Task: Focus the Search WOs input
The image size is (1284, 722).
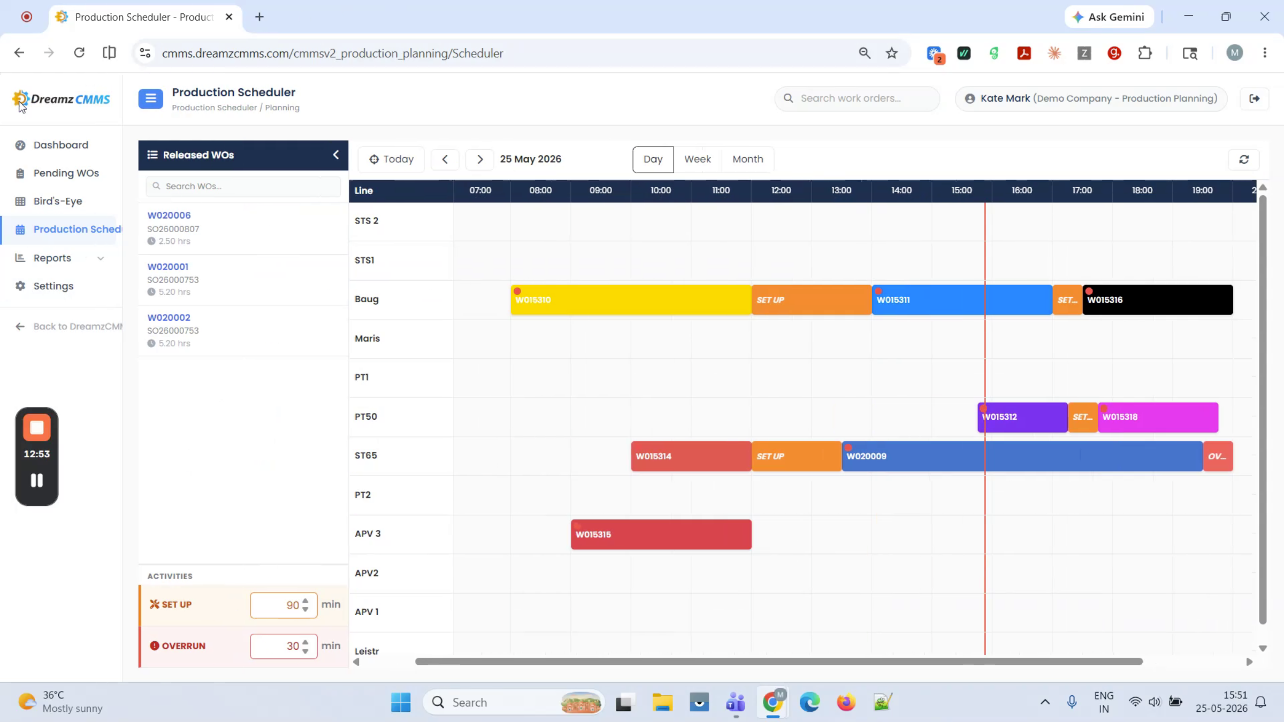Action: 243,186
